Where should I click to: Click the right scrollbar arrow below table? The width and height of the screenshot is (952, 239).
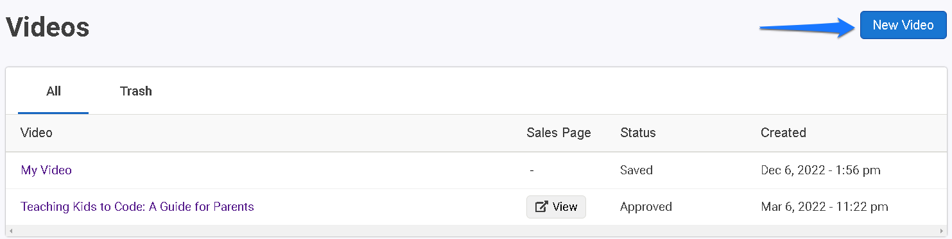pos(942,230)
